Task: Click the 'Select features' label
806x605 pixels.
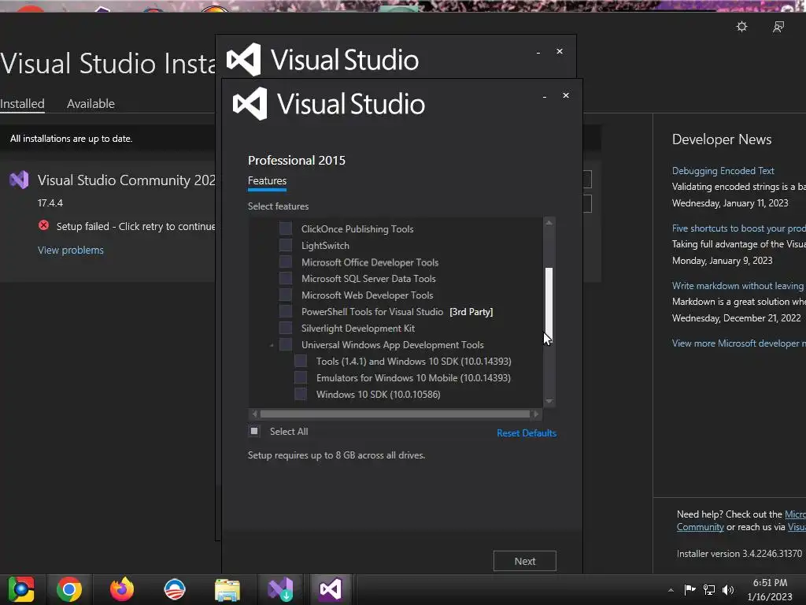Action: 278,206
